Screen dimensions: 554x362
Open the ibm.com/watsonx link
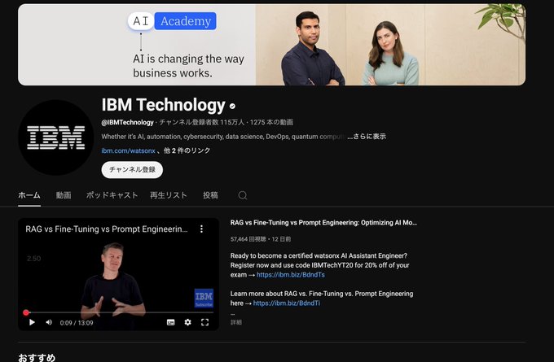pyautogui.click(x=128, y=150)
